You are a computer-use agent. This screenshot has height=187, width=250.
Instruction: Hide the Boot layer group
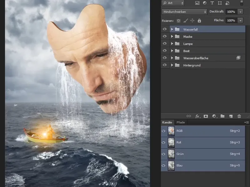tap(165, 50)
